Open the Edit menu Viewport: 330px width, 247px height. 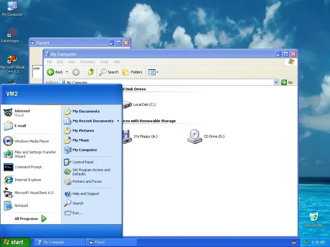click(60, 62)
